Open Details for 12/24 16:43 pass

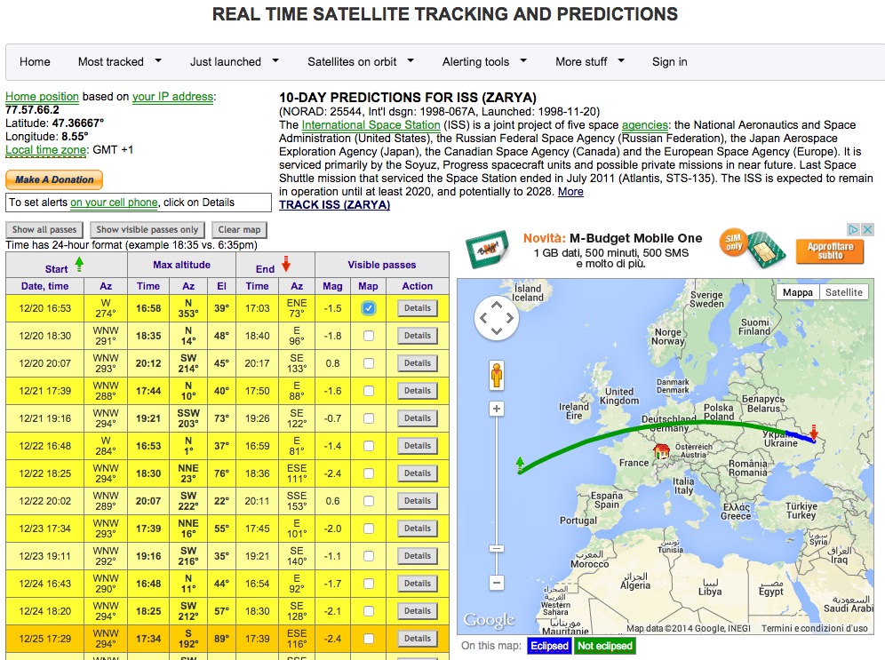pyautogui.click(x=418, y=584)
